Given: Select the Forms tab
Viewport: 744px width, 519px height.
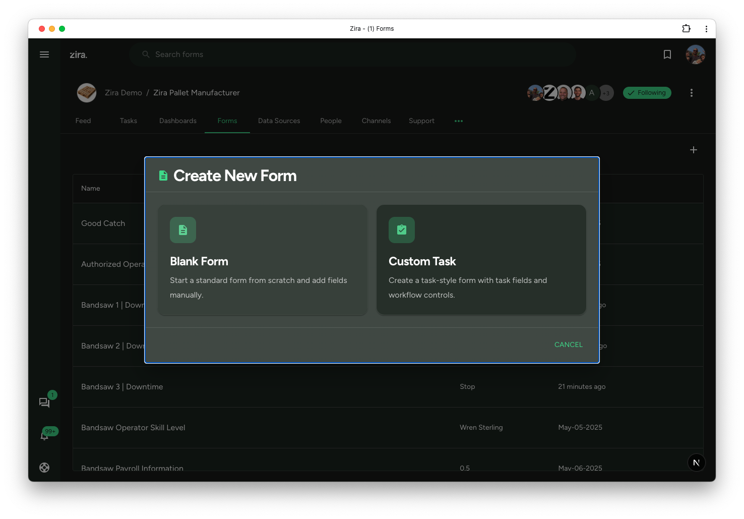Looking at the screenshot, I should (227, 121).
